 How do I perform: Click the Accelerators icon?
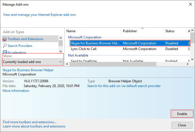click(5, 52)
